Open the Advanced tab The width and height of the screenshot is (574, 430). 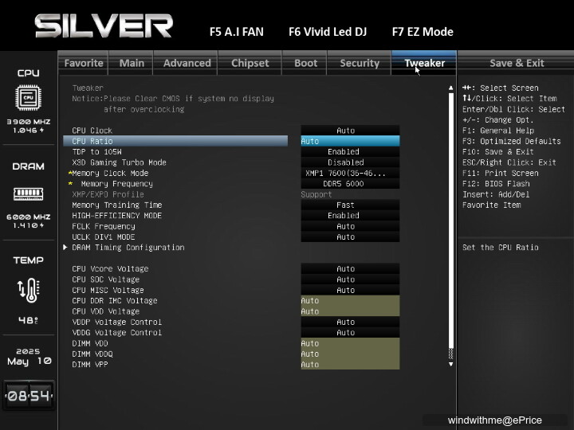187,63
